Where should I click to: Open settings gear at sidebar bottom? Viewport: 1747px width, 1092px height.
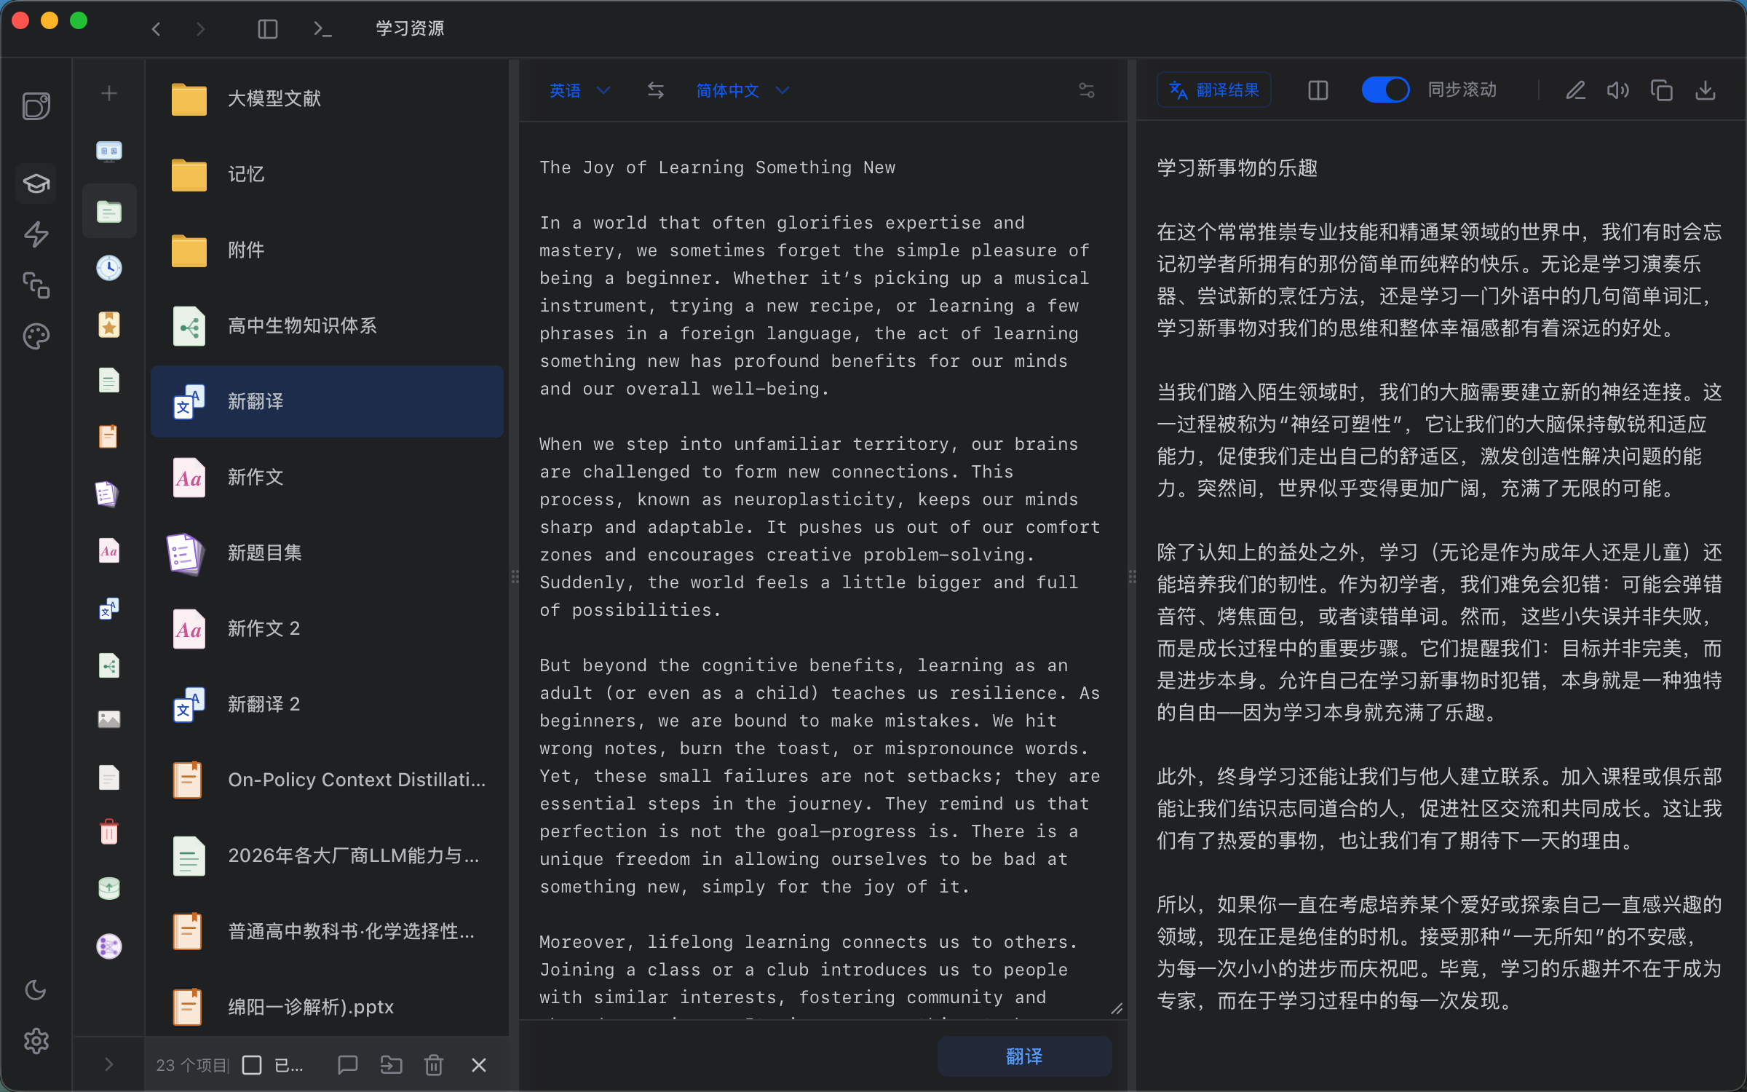point(36,1041)
